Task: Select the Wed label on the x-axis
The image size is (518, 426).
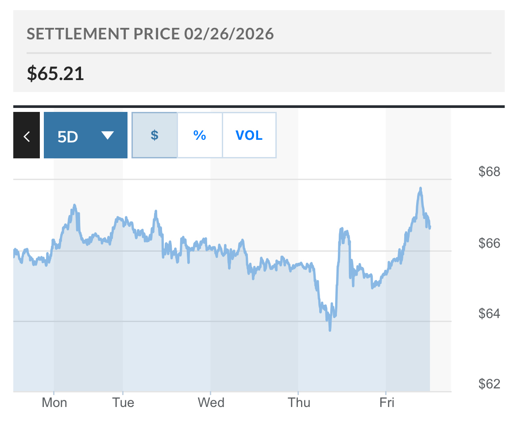Action: pos(211,403)
